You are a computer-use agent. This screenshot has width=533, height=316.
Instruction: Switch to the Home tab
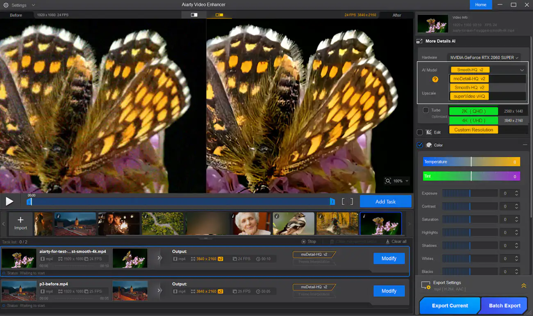point(481,5)
